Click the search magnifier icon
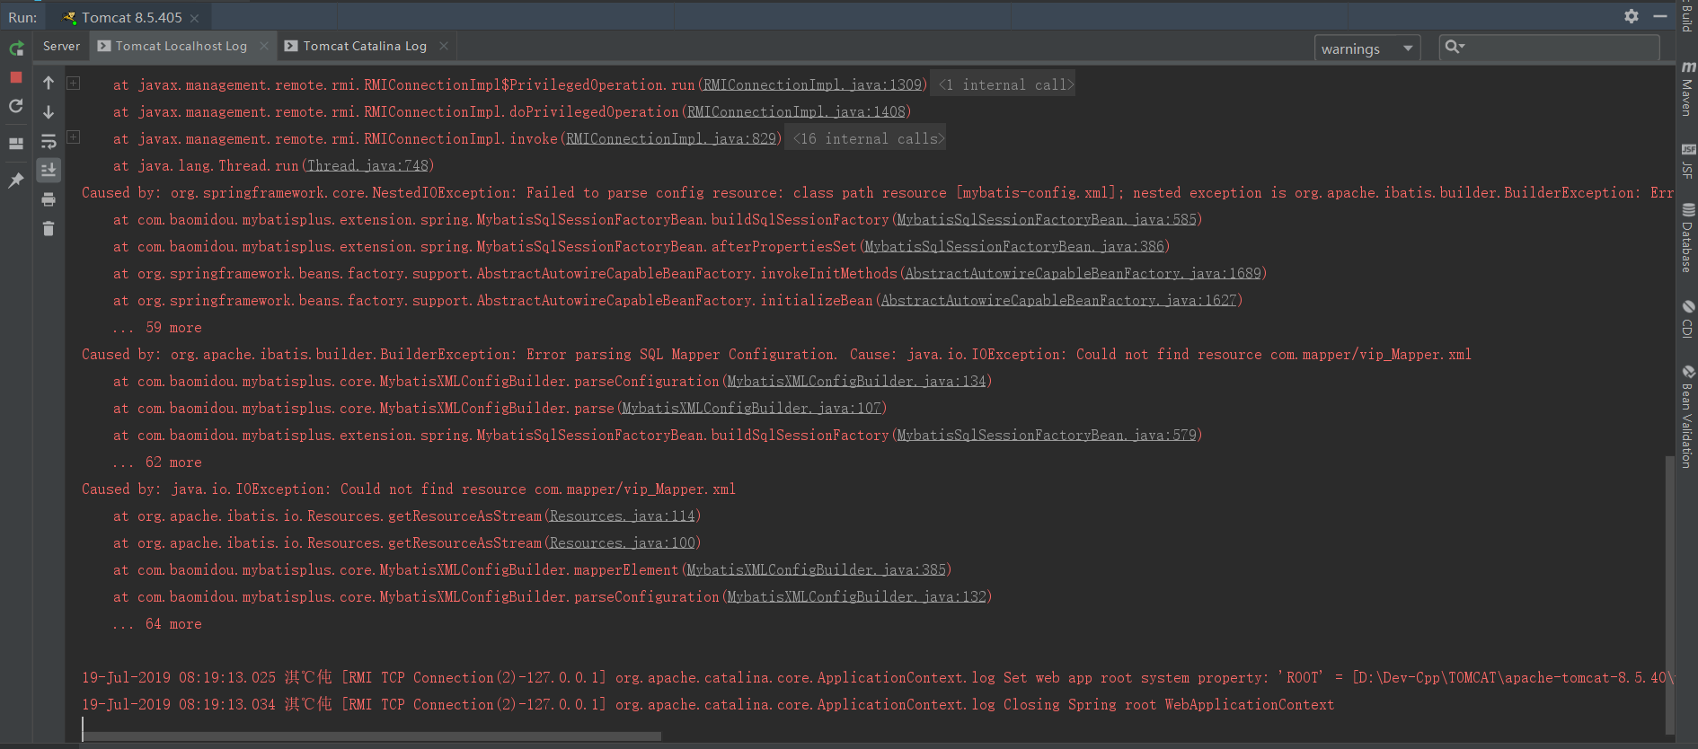Image resolution: width=1698 pixels, height=749 pixels. [1454, 47]
